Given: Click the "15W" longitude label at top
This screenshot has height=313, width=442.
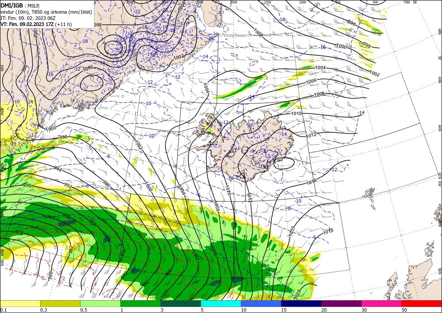Looking at the screenshot, I should [x=267, y=2].
